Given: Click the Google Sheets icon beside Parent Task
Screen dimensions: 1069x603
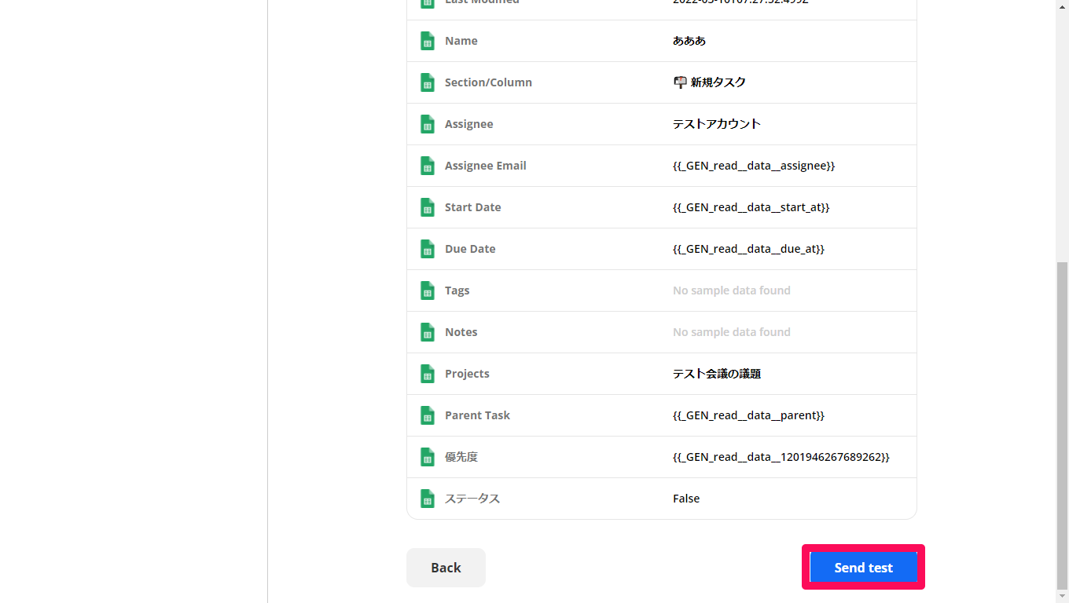Looking at the screenshot, I should click(x=427, y=415).
